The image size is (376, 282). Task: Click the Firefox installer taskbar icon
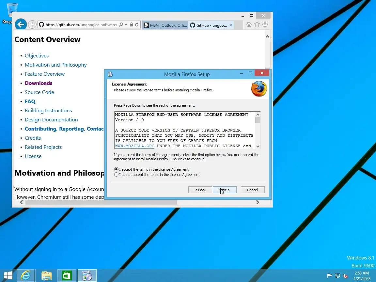click(x=87, y=275)
